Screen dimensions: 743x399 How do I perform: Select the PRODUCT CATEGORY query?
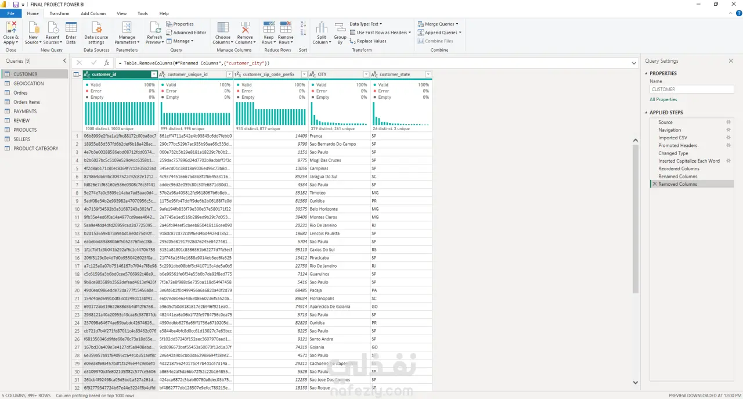click(x=35, y=149)
